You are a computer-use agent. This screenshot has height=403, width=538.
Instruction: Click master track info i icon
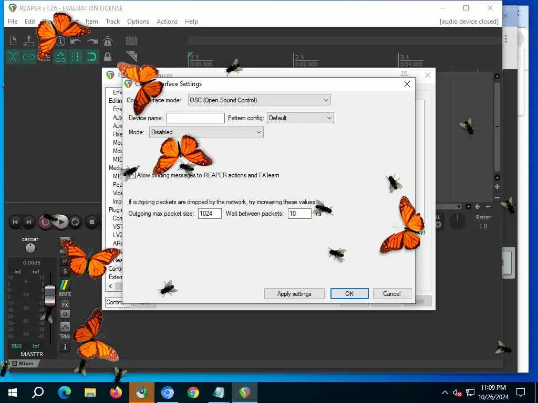pos(65,347)
